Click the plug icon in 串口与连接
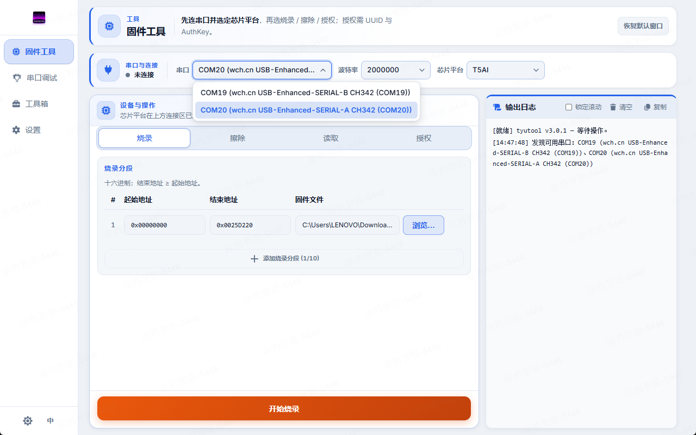This screenshot has height=435, width=696. [108, 70]
